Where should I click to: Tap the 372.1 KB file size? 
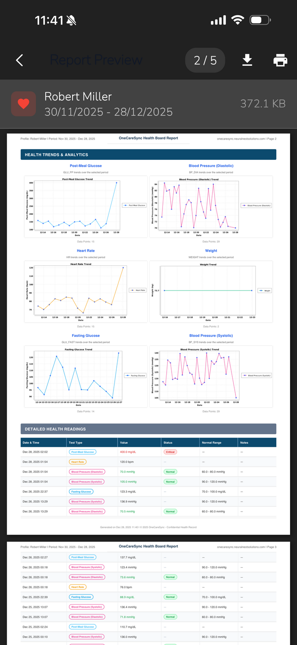click(263, 104)
